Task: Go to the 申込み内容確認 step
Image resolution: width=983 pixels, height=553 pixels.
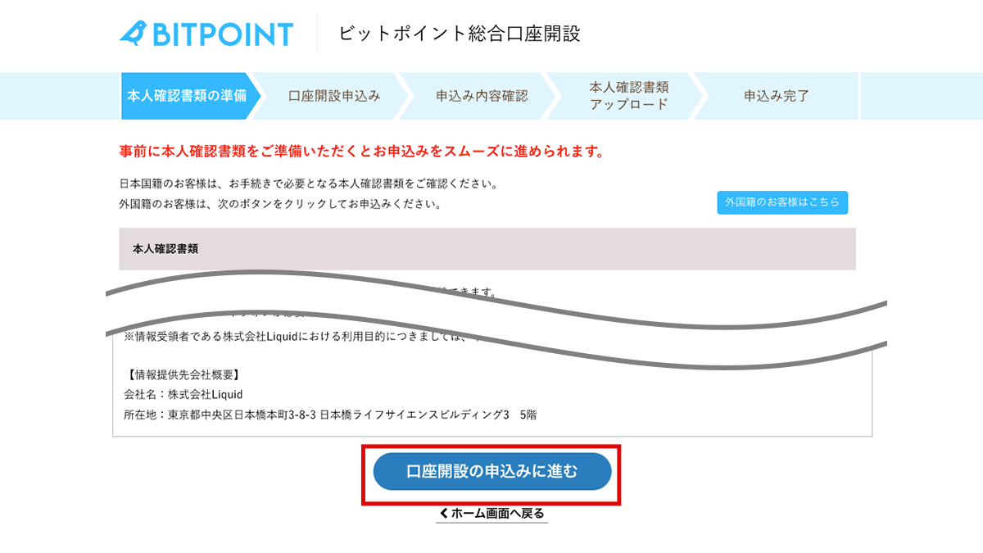Action: point(482,96)
